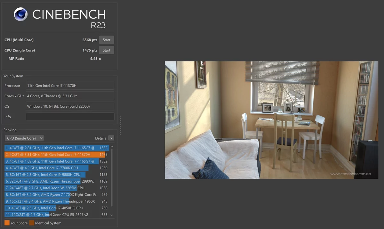
Task: Select ranking row Intel Core i7-7700K
Action: [x=56, y=168]
